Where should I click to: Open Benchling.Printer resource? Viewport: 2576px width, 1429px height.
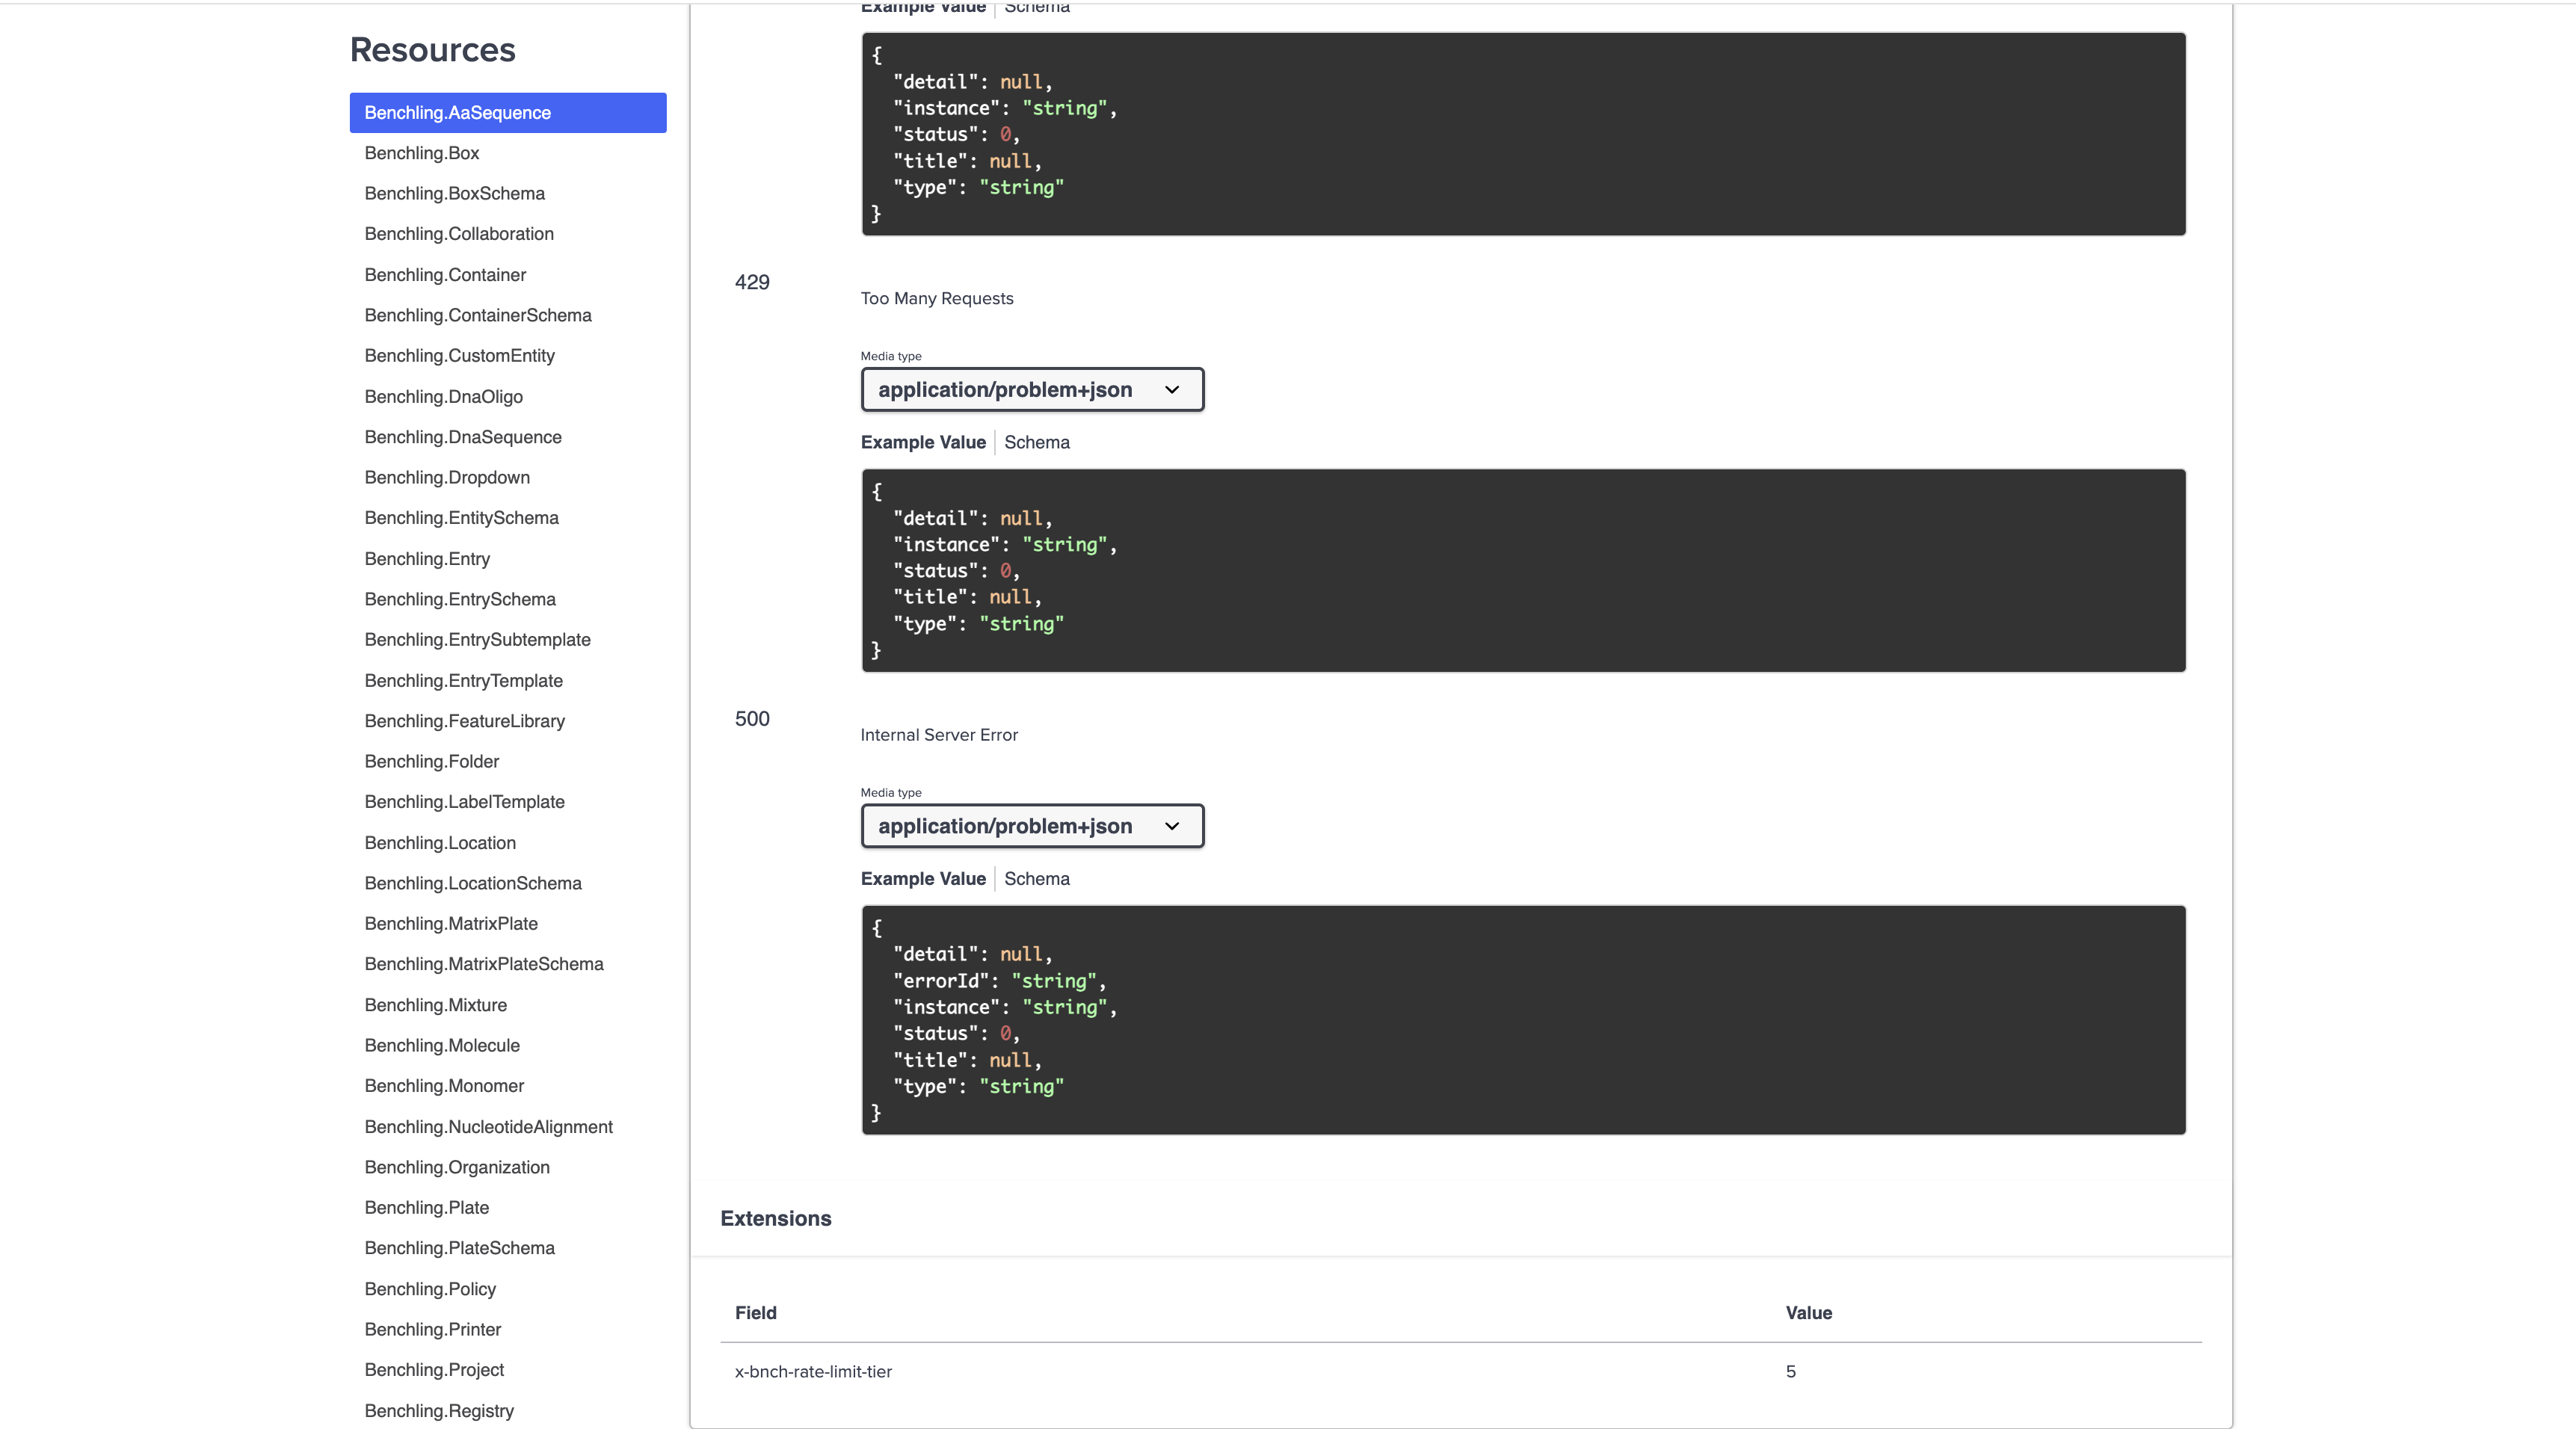point(433,1330)
